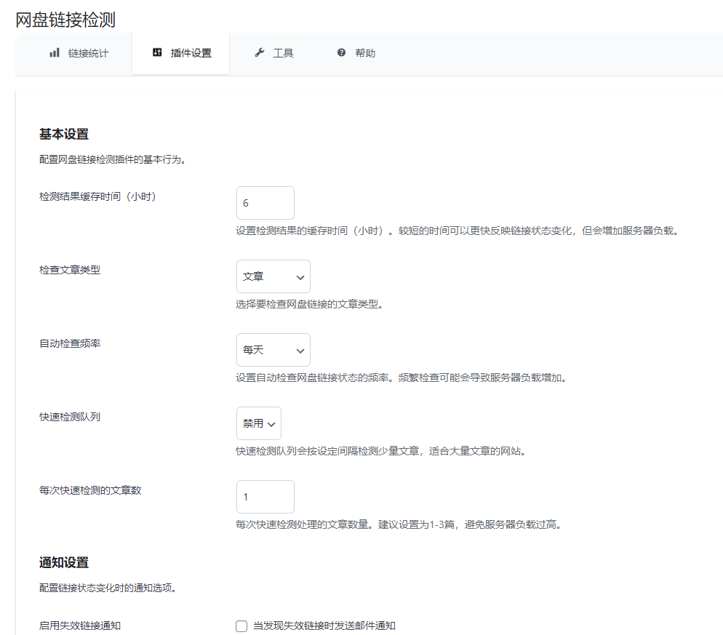The width and height of the screenshot is (723, 635).
Task: Select the 插件设置 tab
Action: [180, 52]
